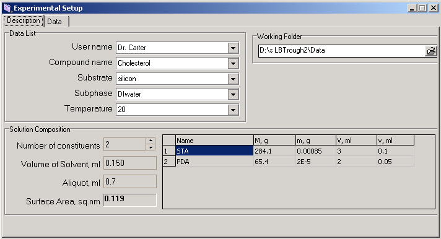Click the Volume of Solvent field

[130, 163]
